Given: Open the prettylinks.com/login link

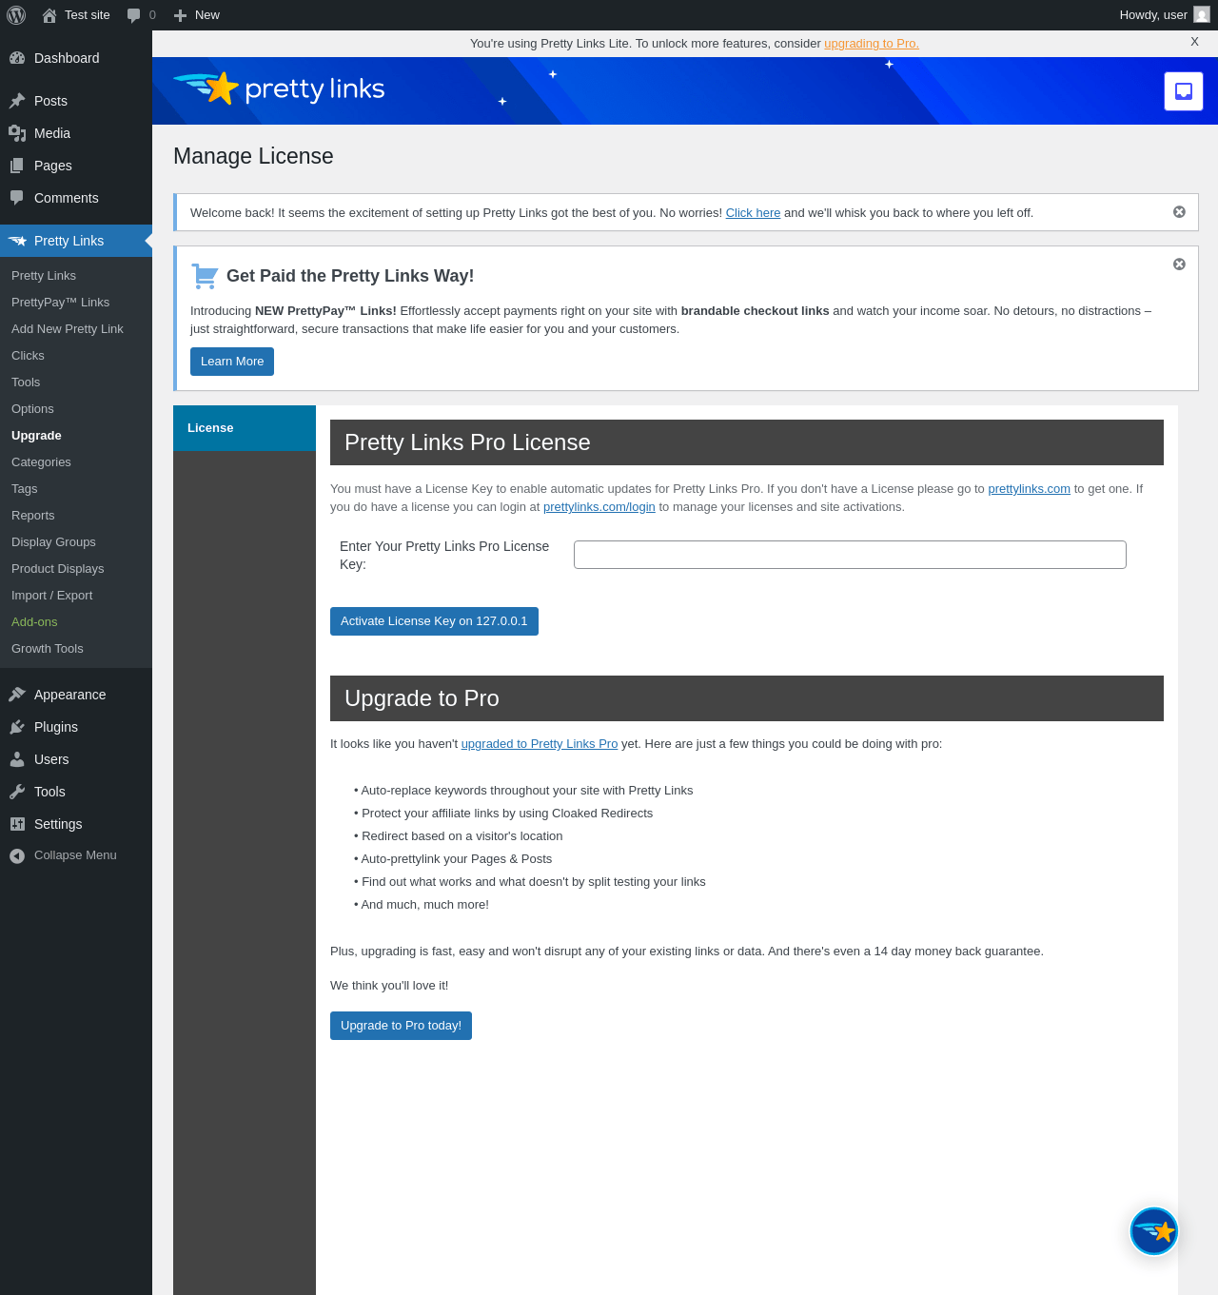Looking at the screenshot, I should tap(599, 507).
